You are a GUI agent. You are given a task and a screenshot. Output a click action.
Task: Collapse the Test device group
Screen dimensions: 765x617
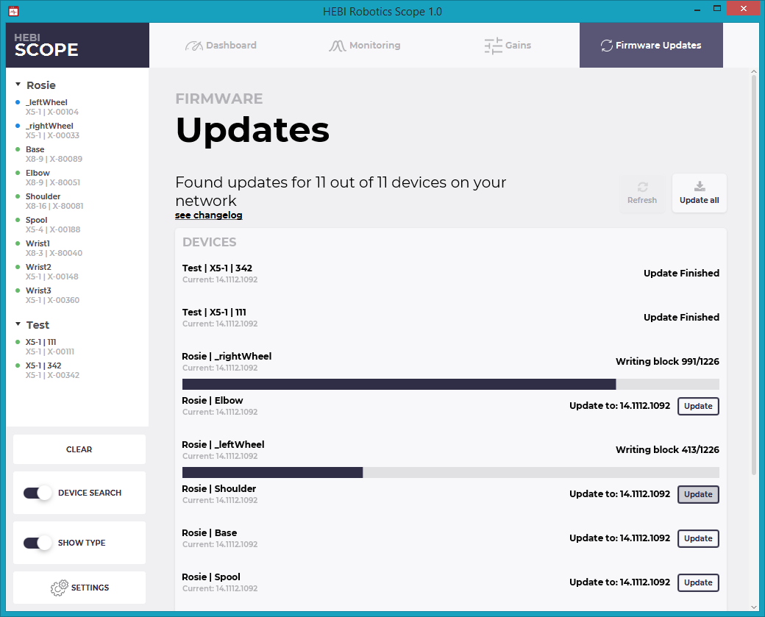click(x=18, y=324)
